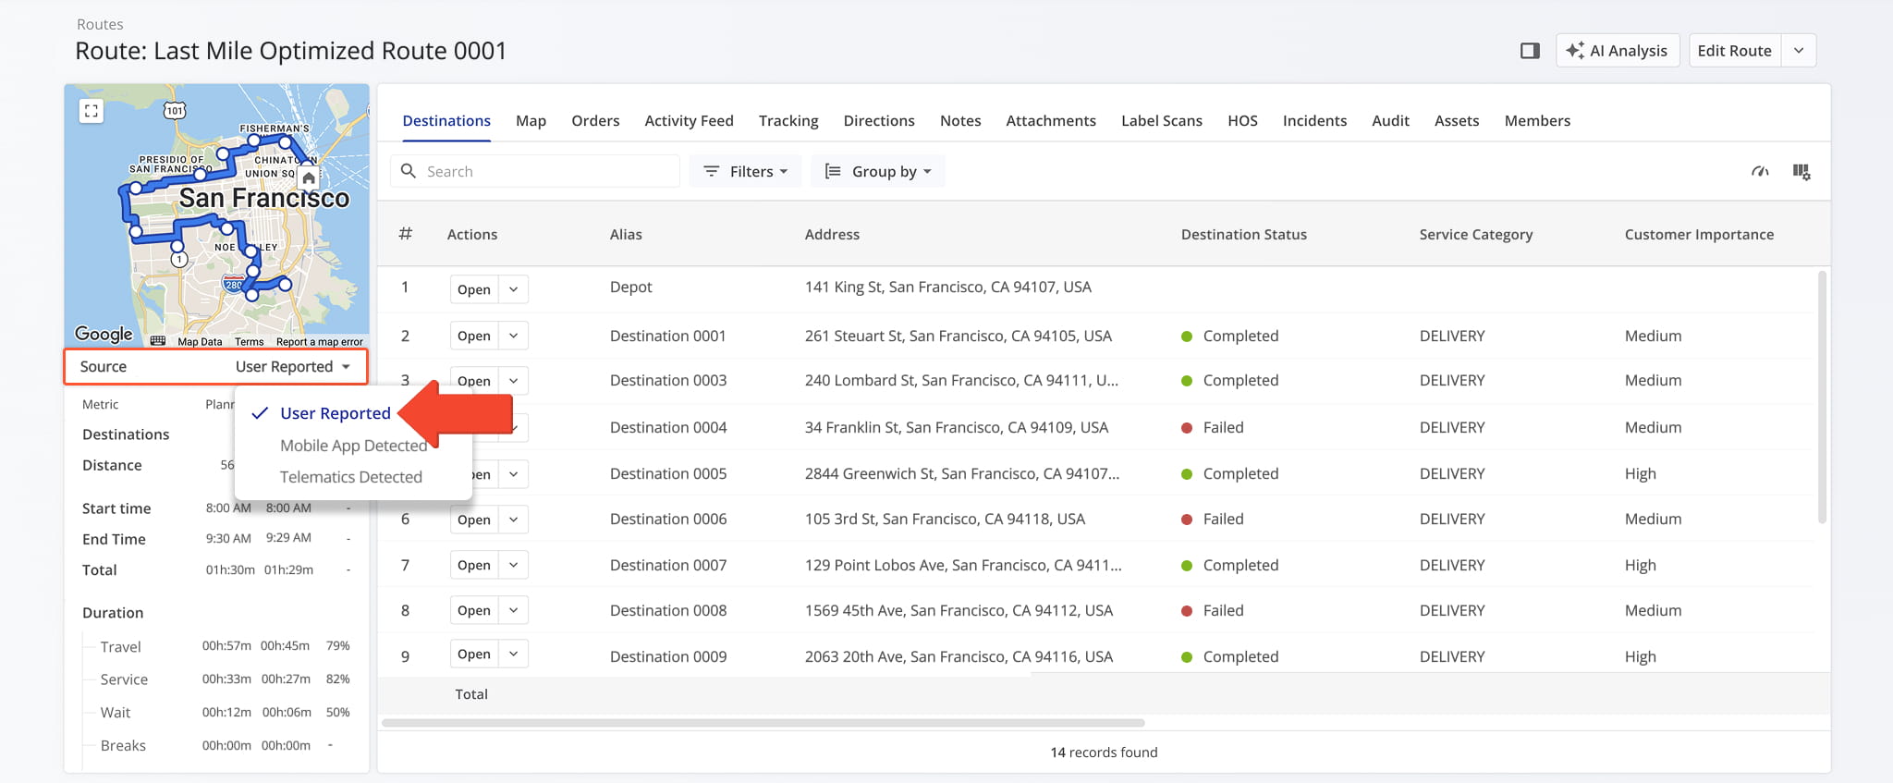Open the Members tab

click(x=1537, y=121)
